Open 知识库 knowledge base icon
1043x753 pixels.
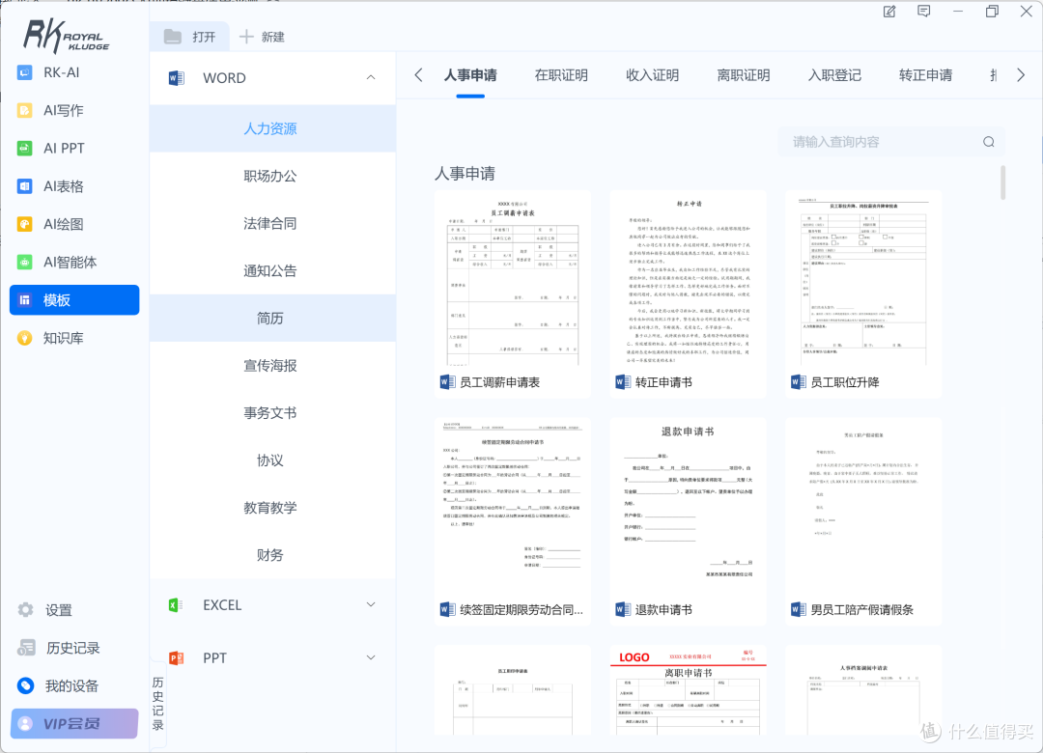[24, 338]
